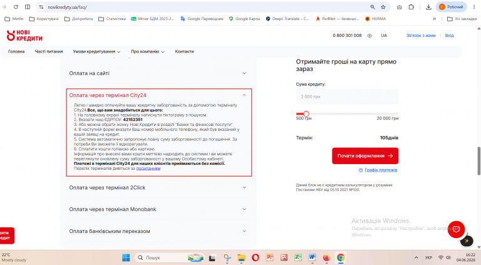Image resolution: width=481 pixels, height=265 pixels.
Task: Open Word from the taskbar
Action: pos(312,257)
